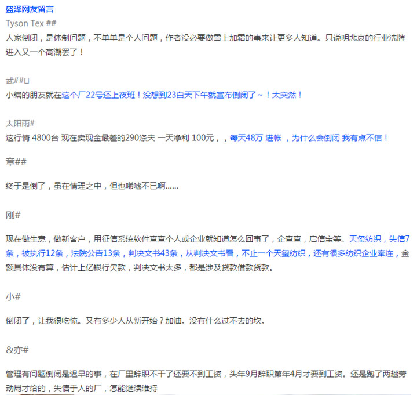Screen dimensions: 417x395
Task: Click the comment 终于是倒了，虽在情理之中
Action: point(92,186)
